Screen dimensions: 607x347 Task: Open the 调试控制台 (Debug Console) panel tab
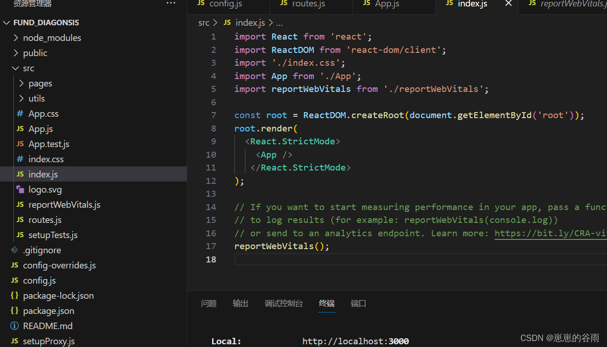(x=284, y=303)
